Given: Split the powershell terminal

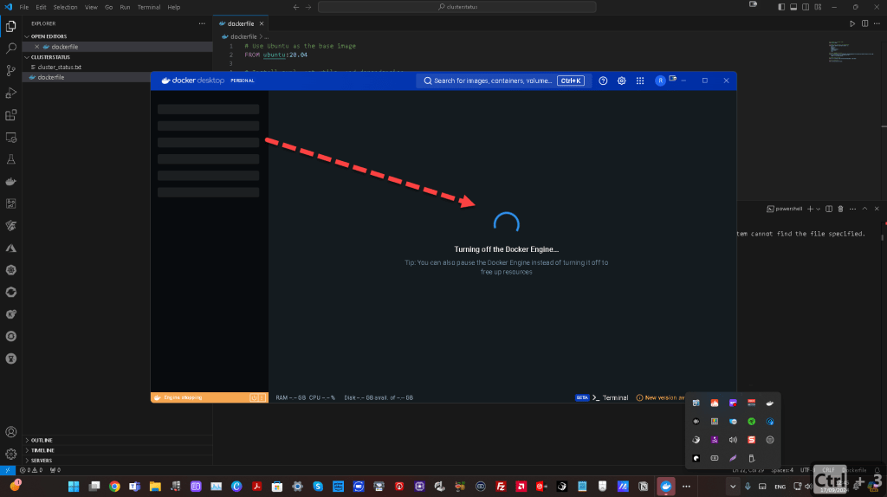Looking at the screenshot, I should [829, 209].
